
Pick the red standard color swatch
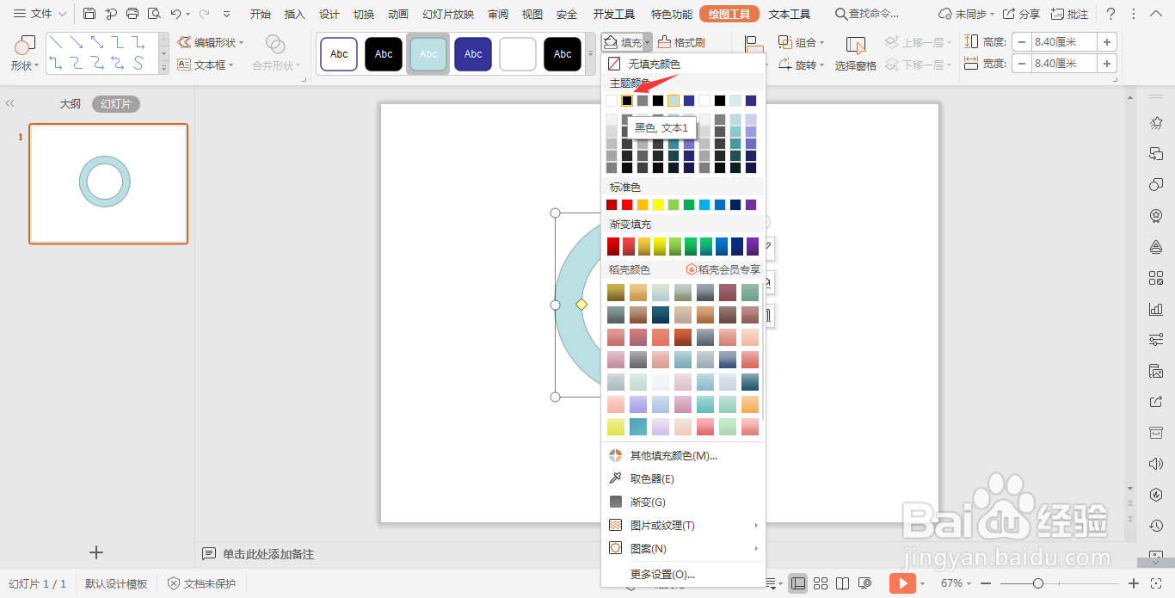(627, 205)
